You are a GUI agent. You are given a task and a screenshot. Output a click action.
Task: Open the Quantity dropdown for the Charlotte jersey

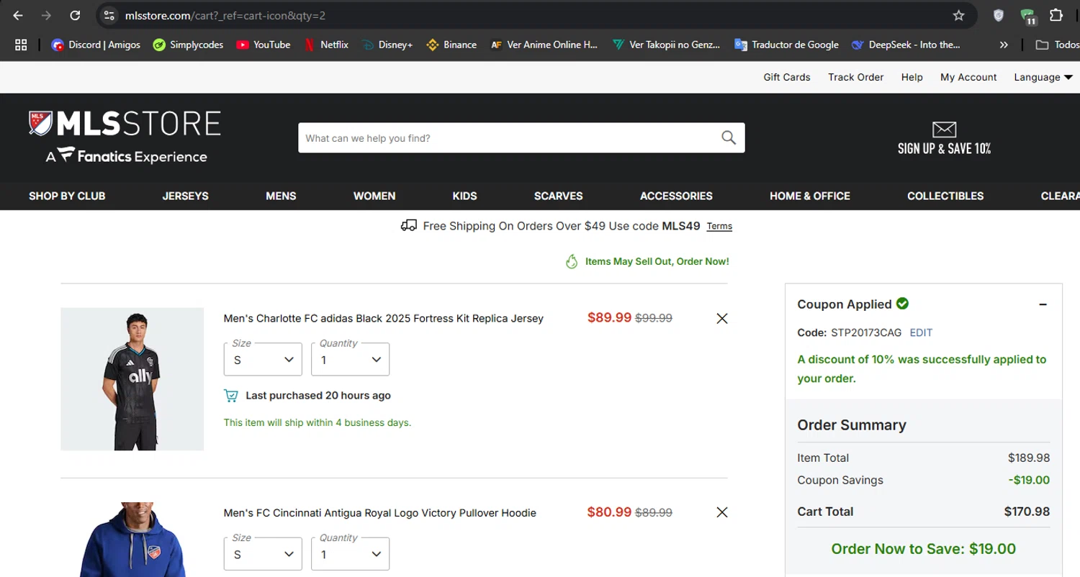[x=350, y=360]
